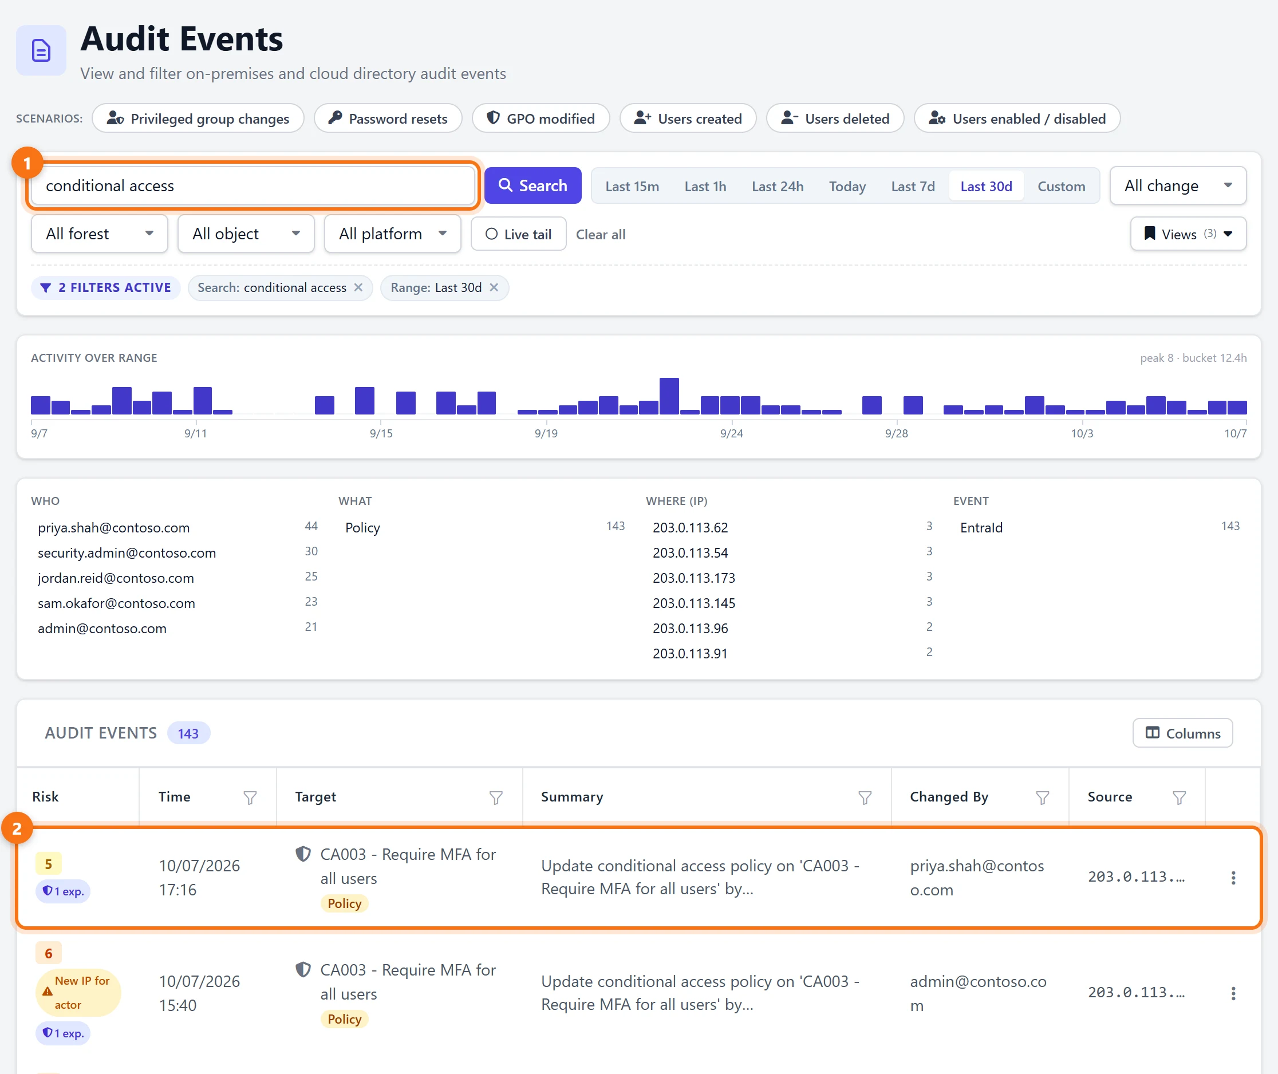Open the 'All platform' dropdown
The height and width of the screenshot is (1074, 1278).
coord(392,234)
